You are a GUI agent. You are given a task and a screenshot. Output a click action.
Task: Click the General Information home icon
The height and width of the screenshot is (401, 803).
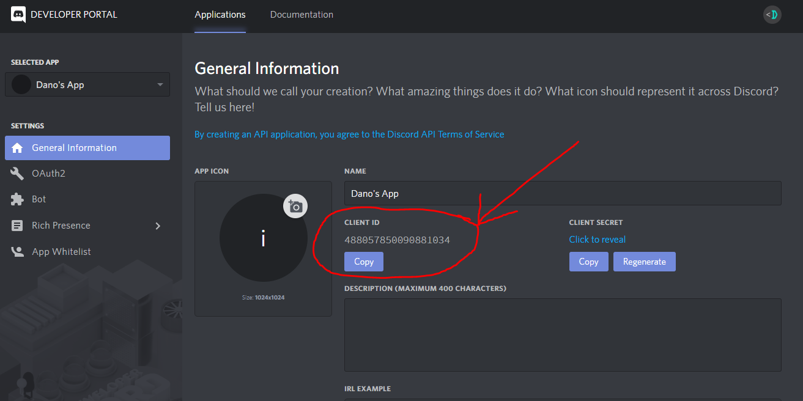point(17,148)
